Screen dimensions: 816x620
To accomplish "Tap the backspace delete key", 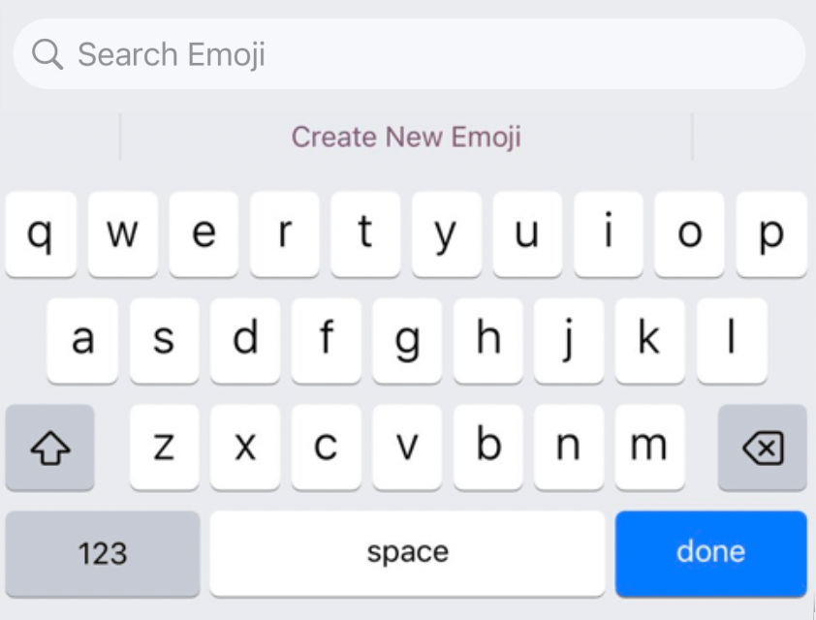I will [763, 448].
